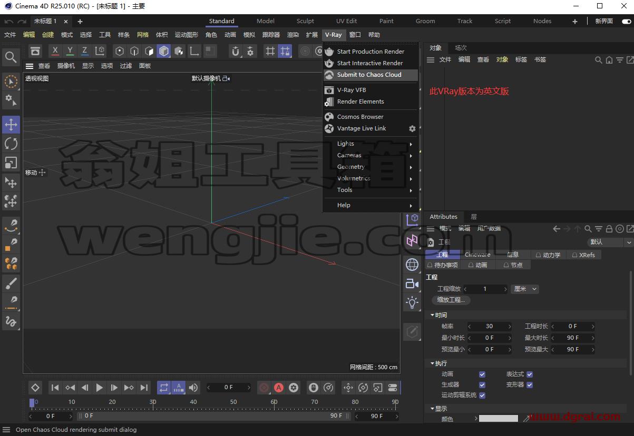Select Model mode highlighted cube icon
Image resolution: width=634 pixels, height=436 pixels.
click(164, 51)
